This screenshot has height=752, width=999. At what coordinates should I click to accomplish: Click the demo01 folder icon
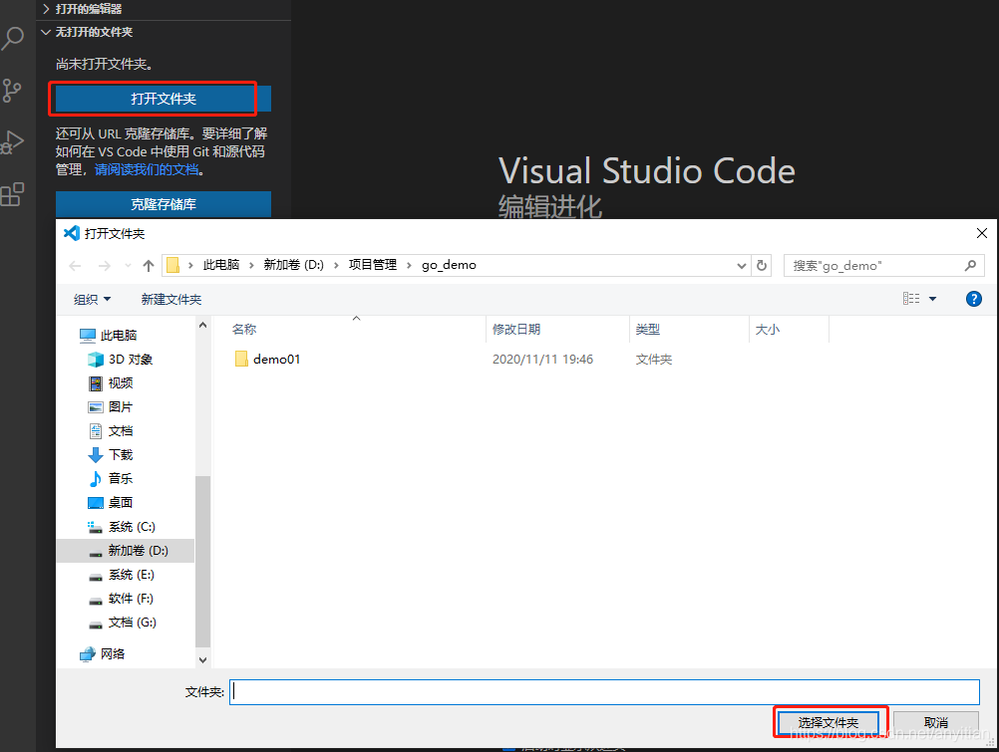click(241, 359)
